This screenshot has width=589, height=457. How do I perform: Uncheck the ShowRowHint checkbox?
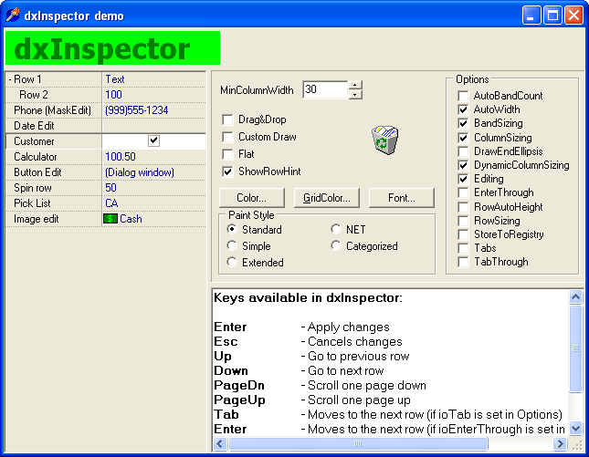[x=227, y=171]
